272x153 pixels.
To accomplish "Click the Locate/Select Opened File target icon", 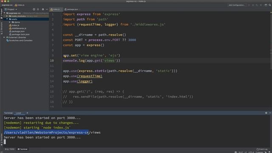I will tap(34, 9).
